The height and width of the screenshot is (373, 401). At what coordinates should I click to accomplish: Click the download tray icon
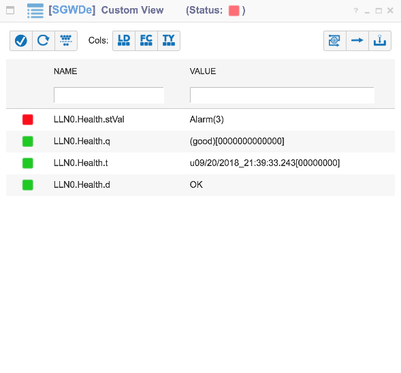[x=380, y=41]
